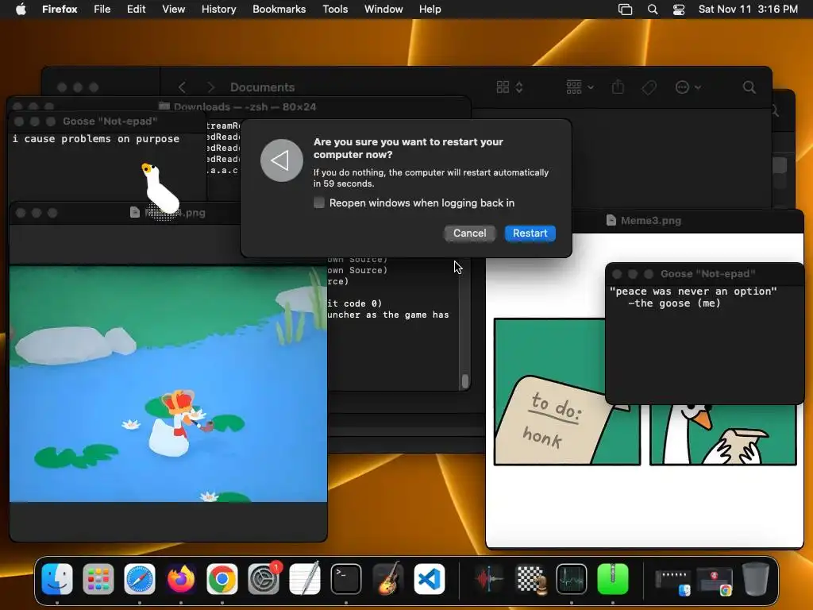The image size is (813, 610).
Task: Open Finder from the Dock
Action: [57, 578]
